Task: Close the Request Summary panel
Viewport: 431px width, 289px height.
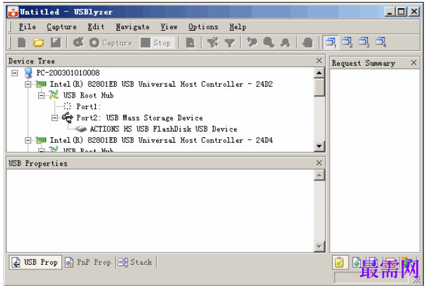Action: (x=414, y=63)
